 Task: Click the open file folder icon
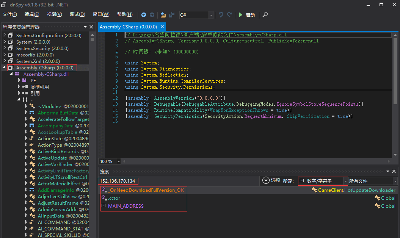click(x=163, y=15)
